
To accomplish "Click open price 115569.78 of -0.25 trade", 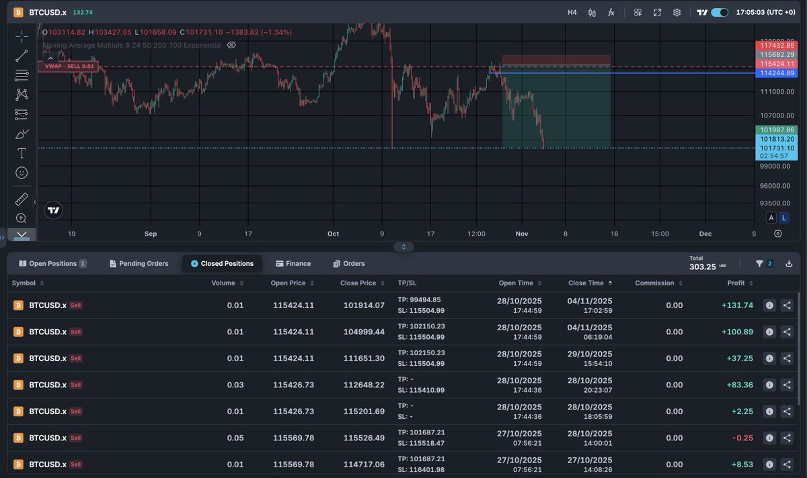I will click(293, 438).
